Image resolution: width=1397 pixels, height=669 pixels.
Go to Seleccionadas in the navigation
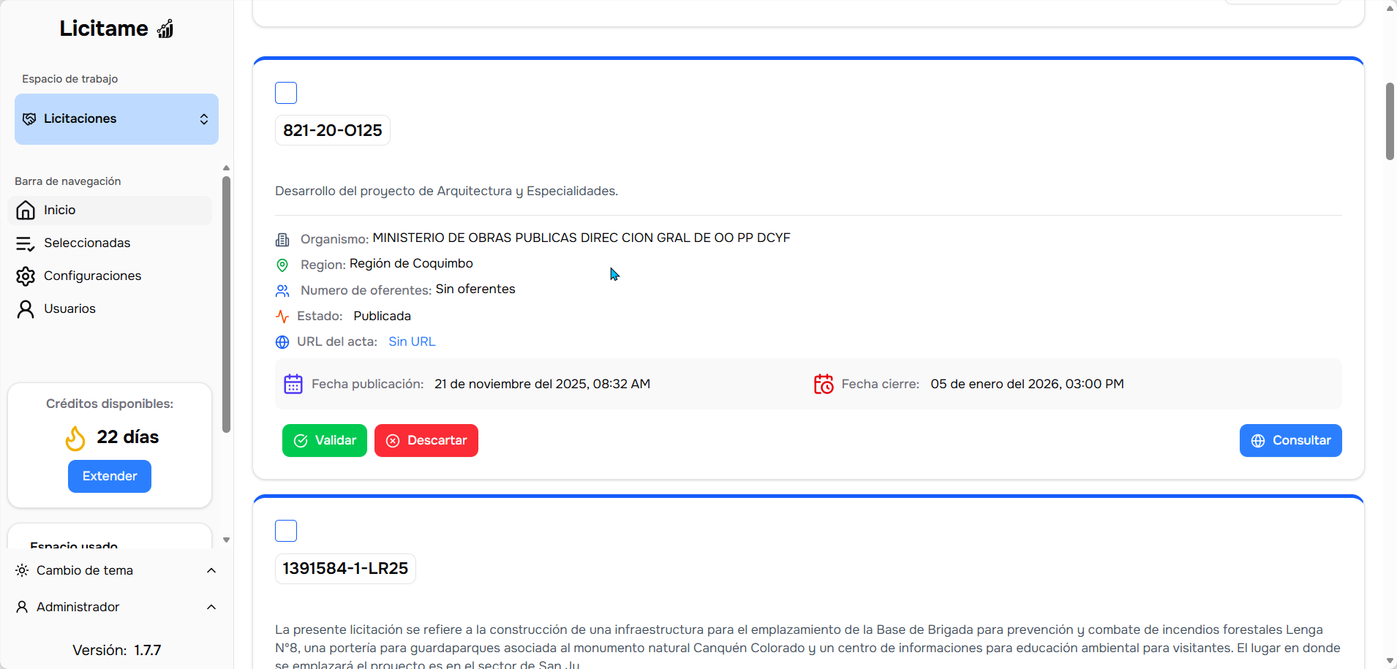(x=87, y=243)
